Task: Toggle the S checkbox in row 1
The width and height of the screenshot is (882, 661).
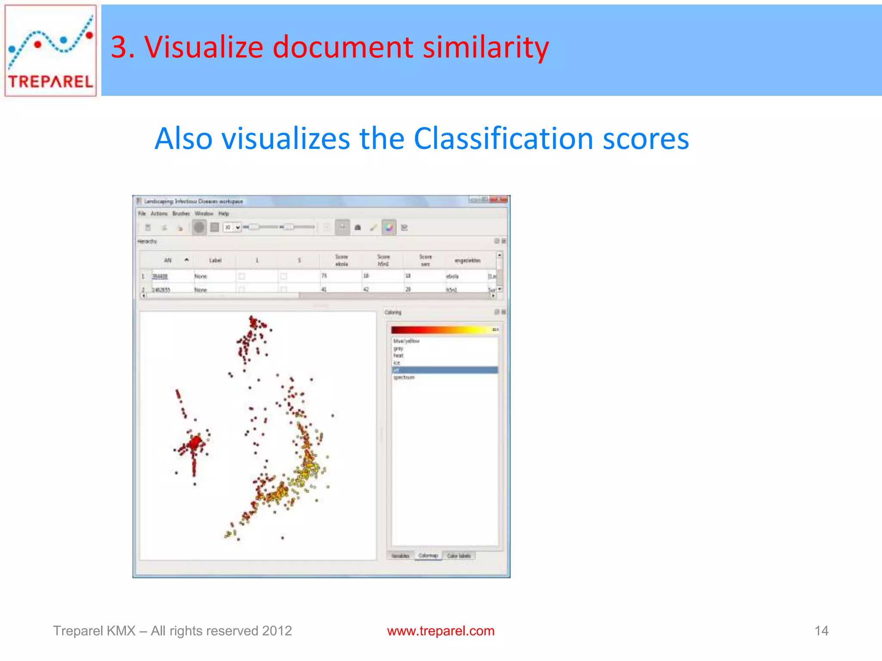Action: point(283,276)
